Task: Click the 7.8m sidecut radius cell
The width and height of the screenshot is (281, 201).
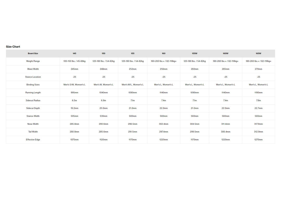Action: (x=258, y=100)
